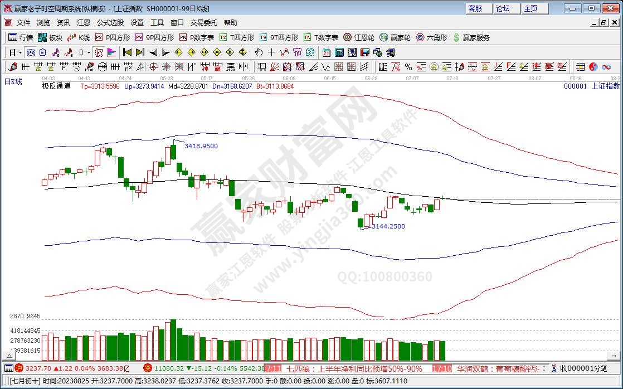The height and width of the screenshot is (389, 623).
Task: Click the 论坛 forum button
Action: click(x=503, y=8)
